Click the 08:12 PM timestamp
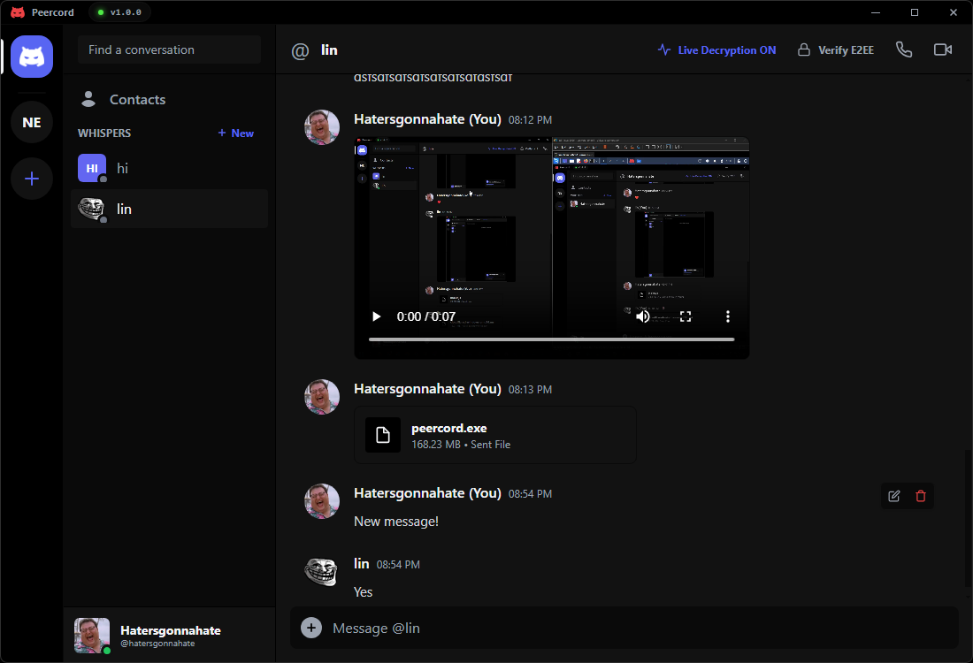The height and width of the screenshot is (663, 973). point(530,120)
